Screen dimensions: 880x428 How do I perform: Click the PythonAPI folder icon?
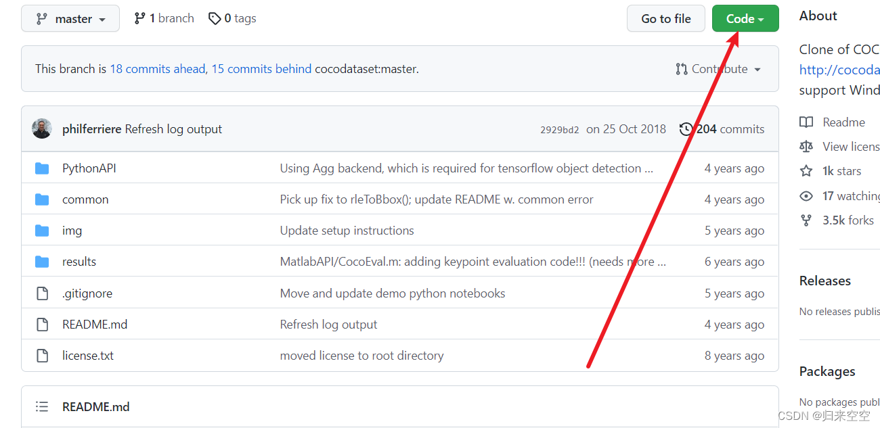coord(42,168)
